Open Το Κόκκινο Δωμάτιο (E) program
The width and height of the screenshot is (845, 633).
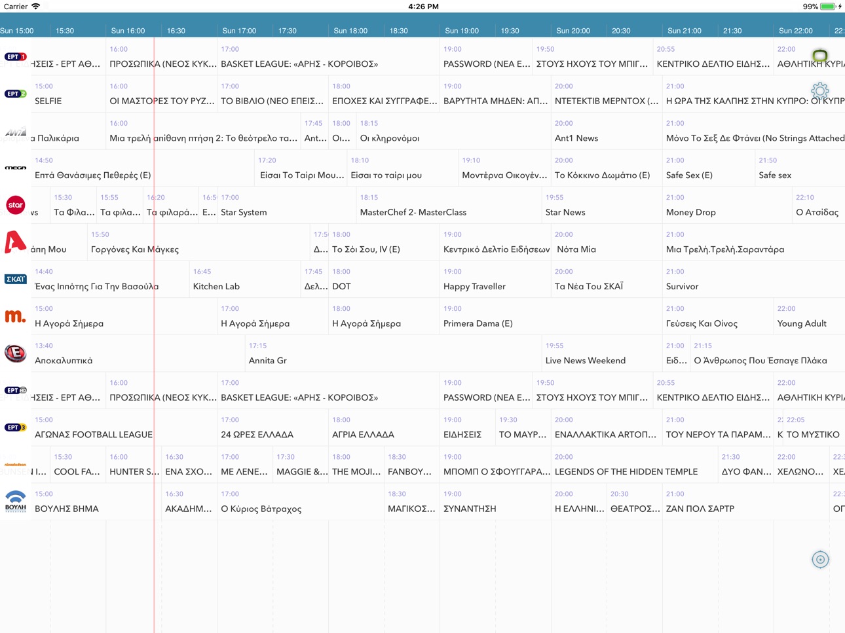tap(607, 169)
